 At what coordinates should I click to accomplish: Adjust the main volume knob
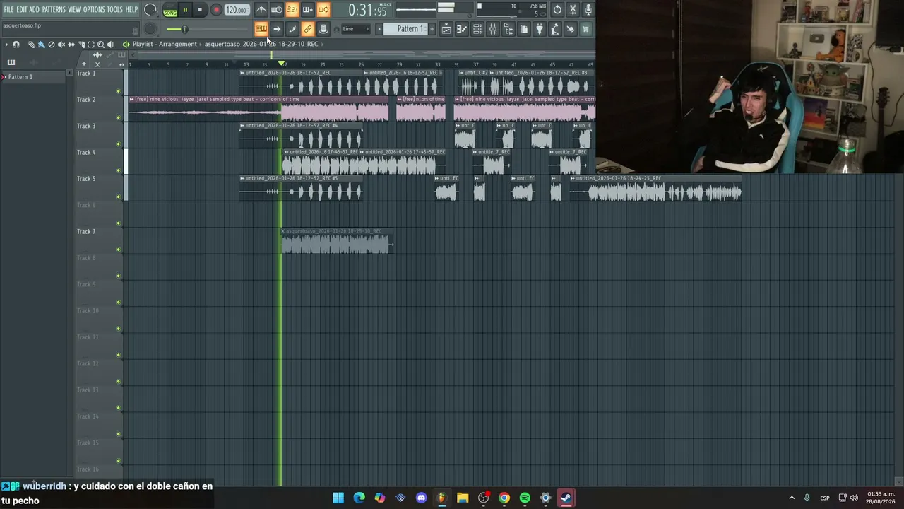pyautogui.click(x=150, y=10)
